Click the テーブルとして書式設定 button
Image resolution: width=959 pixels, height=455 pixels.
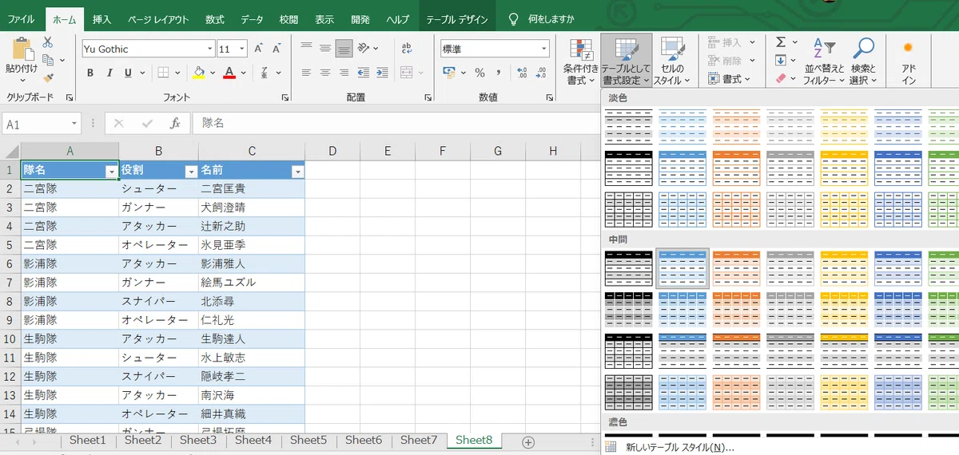pyautogui.click(x=627, y=62)
